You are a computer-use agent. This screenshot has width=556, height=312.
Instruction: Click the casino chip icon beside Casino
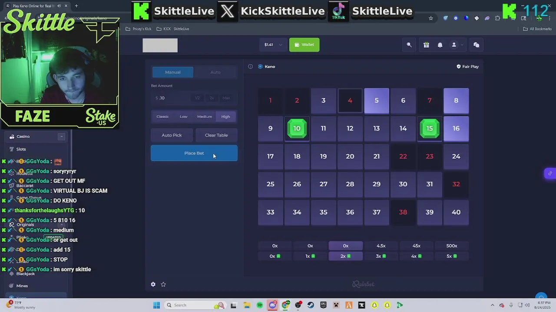click(12, 136)
